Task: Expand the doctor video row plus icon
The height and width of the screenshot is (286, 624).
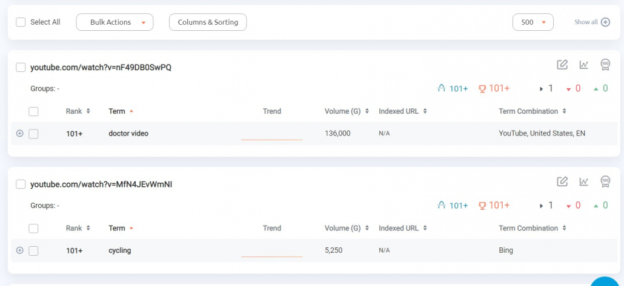Action: 19,134
